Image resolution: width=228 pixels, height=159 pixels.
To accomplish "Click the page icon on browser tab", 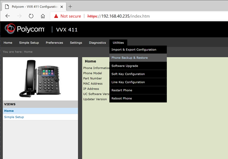I will coord(7,7).
